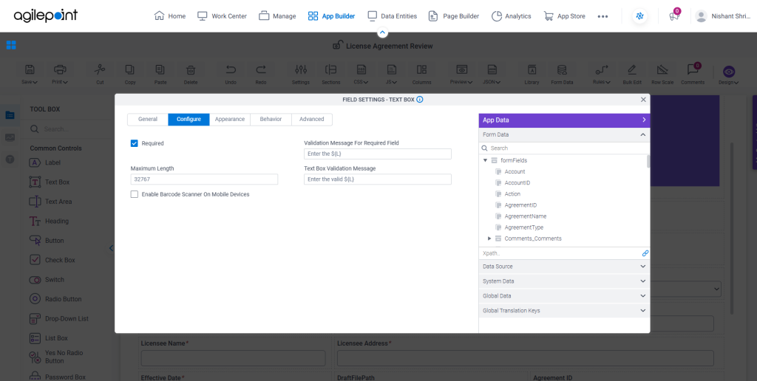This screenshot has width=757, height=381.
Task: Open the Analytics icon in top navigation
Action: click(496, 16)
